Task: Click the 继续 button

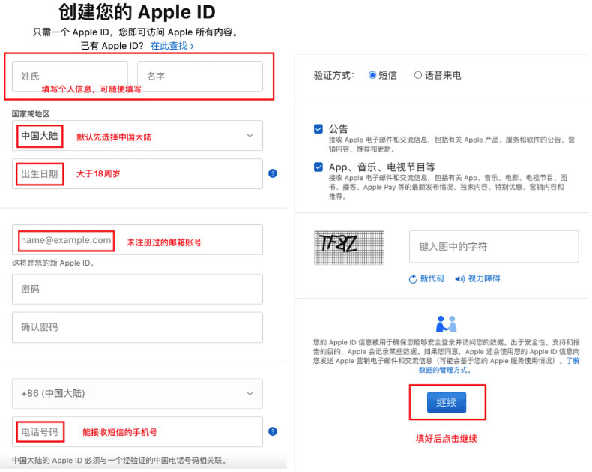Action: (x=447, y=402)
